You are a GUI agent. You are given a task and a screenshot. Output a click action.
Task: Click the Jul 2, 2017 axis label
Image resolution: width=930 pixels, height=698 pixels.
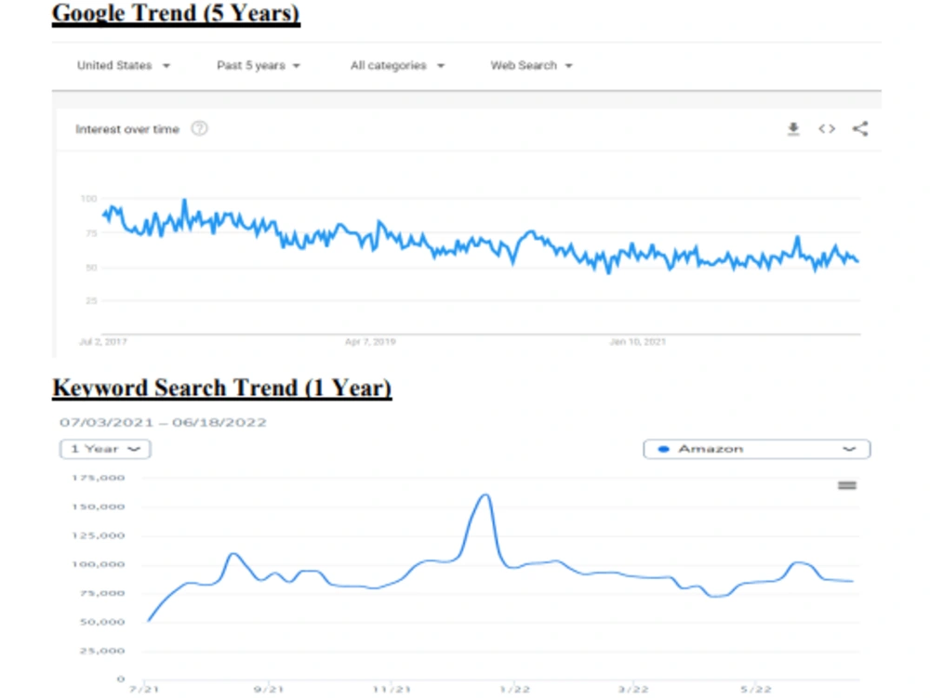coord(102,342)
